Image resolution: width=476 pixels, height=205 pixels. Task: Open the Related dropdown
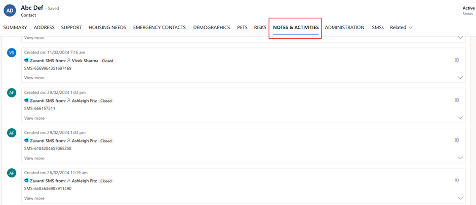point(401,27)
